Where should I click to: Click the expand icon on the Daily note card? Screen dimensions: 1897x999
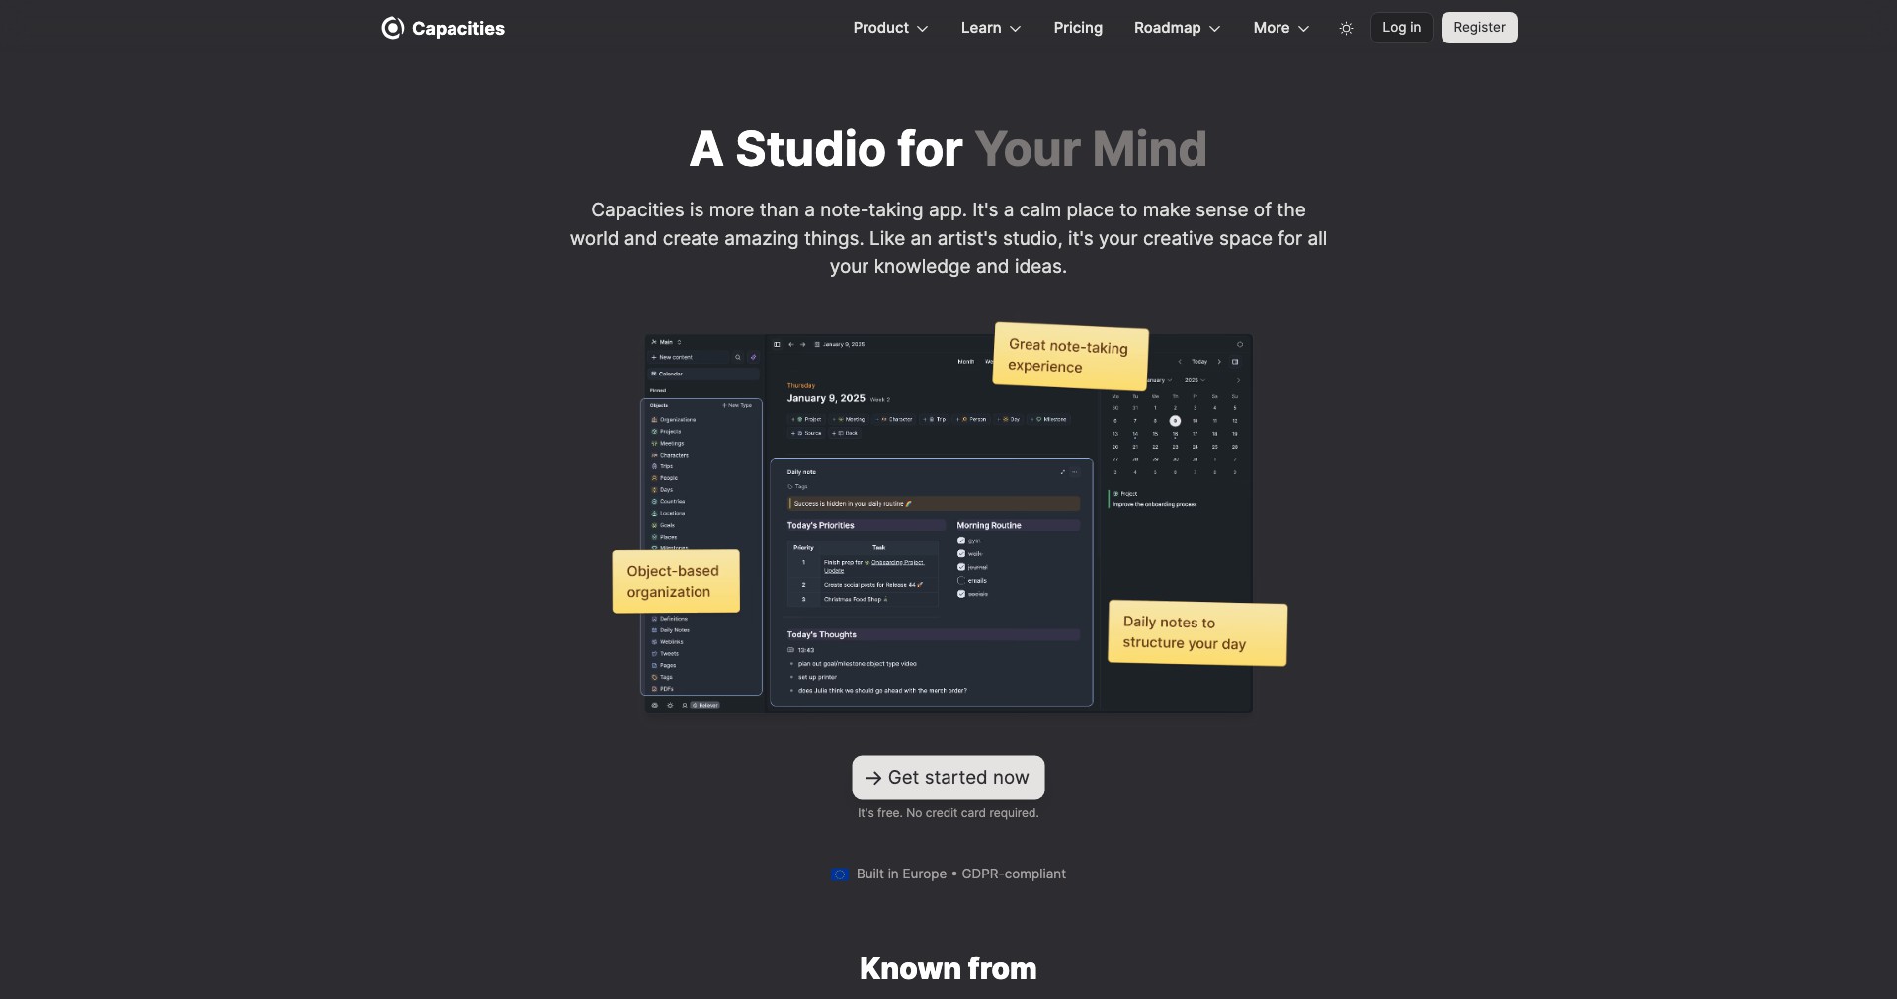coord(1063,472)
